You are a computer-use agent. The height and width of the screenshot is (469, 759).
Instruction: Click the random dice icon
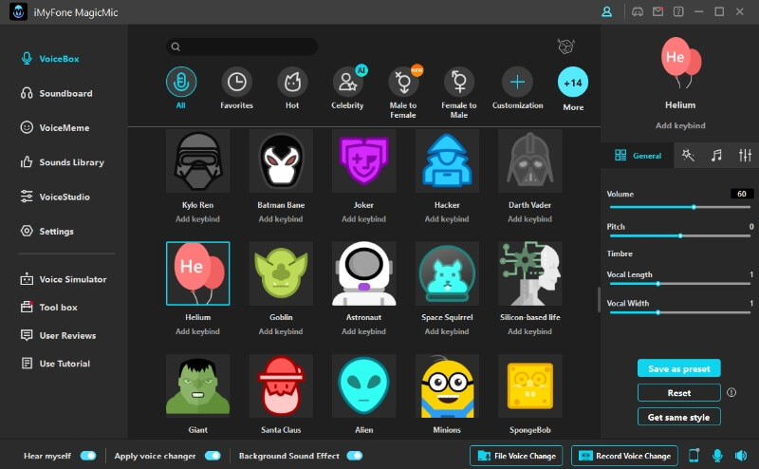coord(565,47)
